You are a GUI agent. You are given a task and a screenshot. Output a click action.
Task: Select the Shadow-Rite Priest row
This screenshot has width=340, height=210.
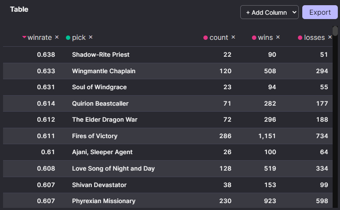(101, 55)
